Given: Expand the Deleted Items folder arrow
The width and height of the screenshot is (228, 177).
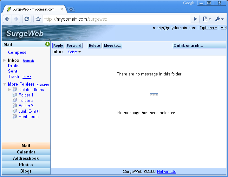Looking at the screenshot, I should (x=10, y=89).
